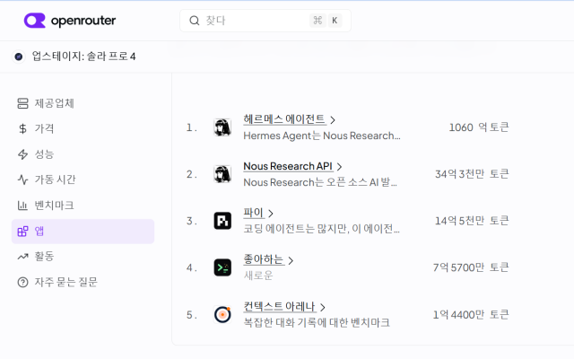Image resolution: width=574 pixels, height=359 pixels.
Task: Click the chevron next to 컨텍스트 아레나
Action: [323, 307]
